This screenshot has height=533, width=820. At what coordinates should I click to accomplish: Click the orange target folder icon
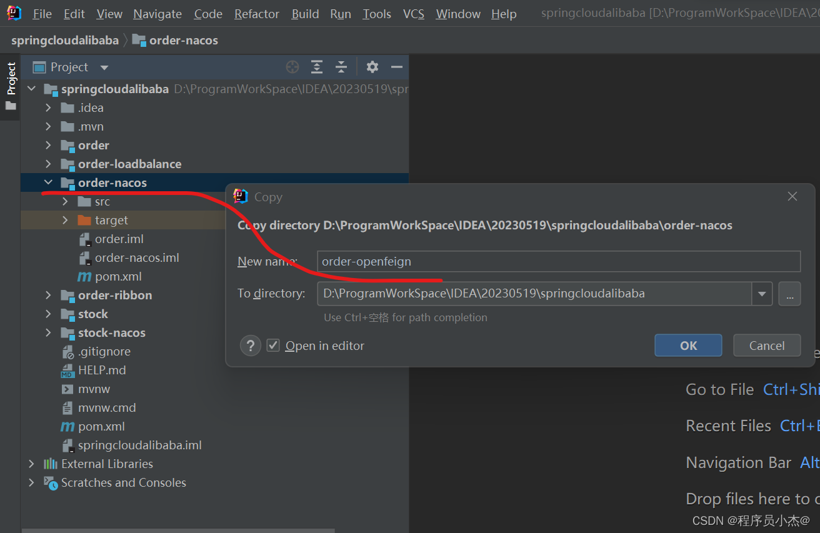(x=84, y=221)
